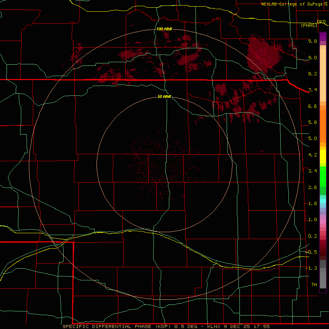The width and height of the screenshot is (329, 329).
Task: Click the 9.8 value on the color scale
Action: coord(313,41)
